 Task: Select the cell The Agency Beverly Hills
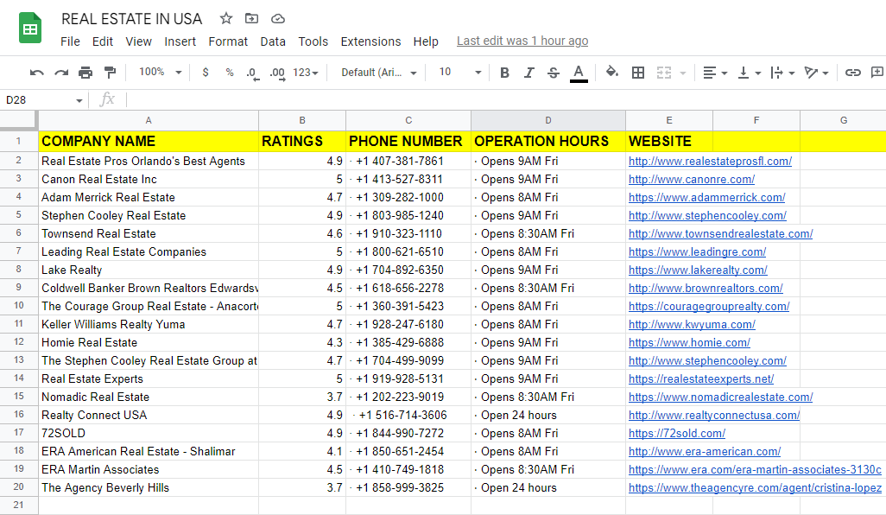(148, 488)
